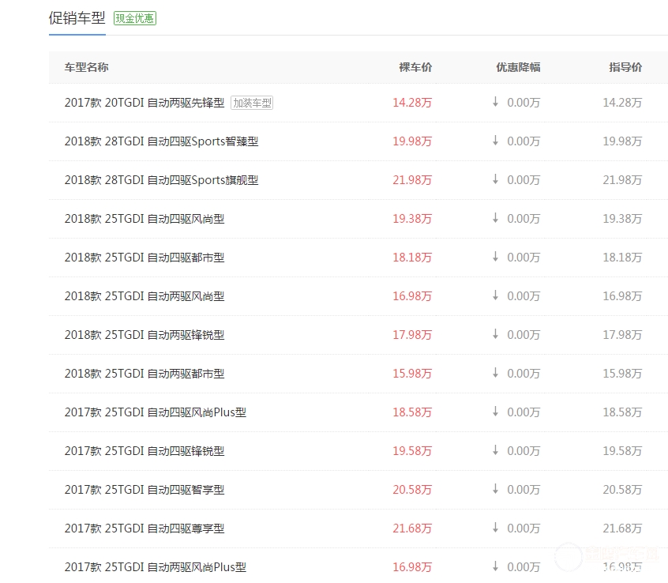Click discount arrow for 2017款 自动四驱智享型
668x583 pixels.
tap(495, 489)
